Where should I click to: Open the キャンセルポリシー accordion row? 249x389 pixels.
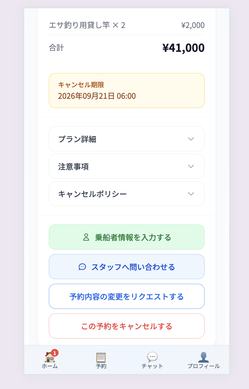click(127, 194)
